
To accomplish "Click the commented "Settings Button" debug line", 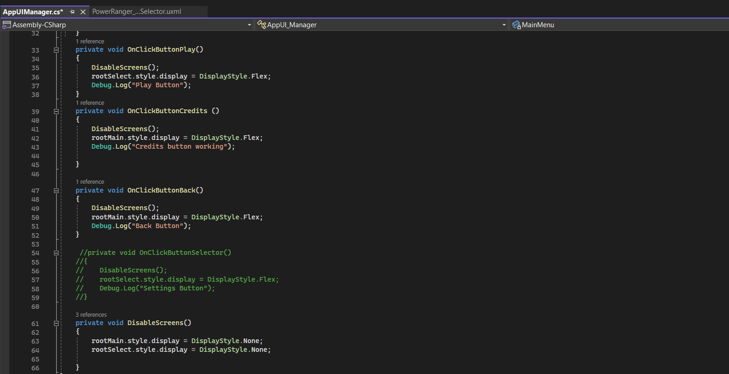I will tap(157, 288).
